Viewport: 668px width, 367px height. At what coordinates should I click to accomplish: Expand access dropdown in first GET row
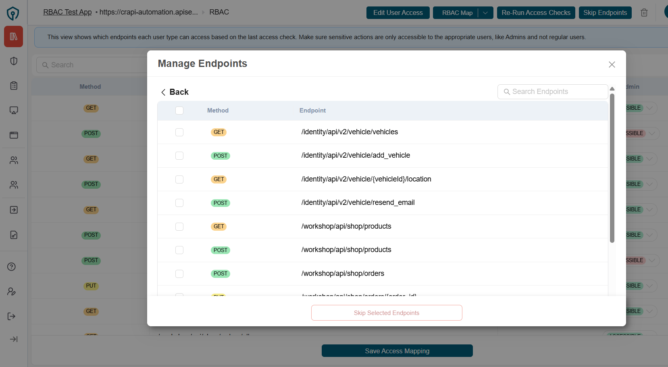click(x=649, y=108)
